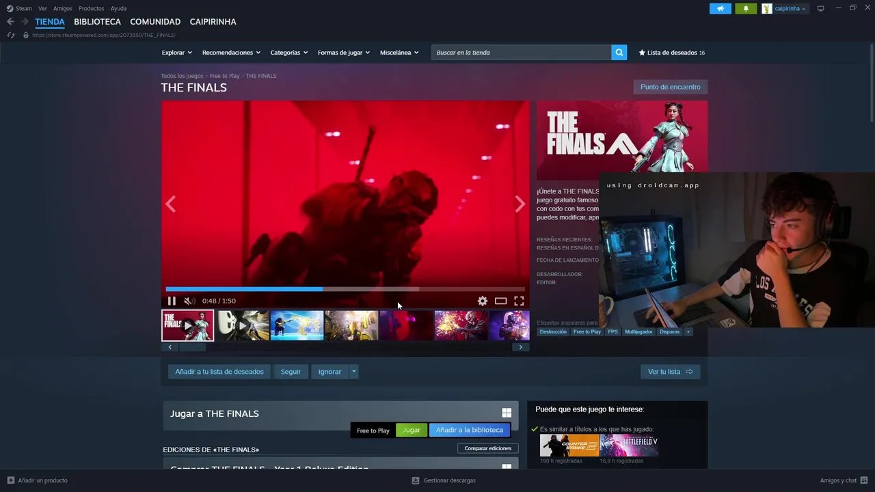Viewport: 875px width, 492px height.
Task: Unmute the trailer audio
Action: [x=189, y=301]
